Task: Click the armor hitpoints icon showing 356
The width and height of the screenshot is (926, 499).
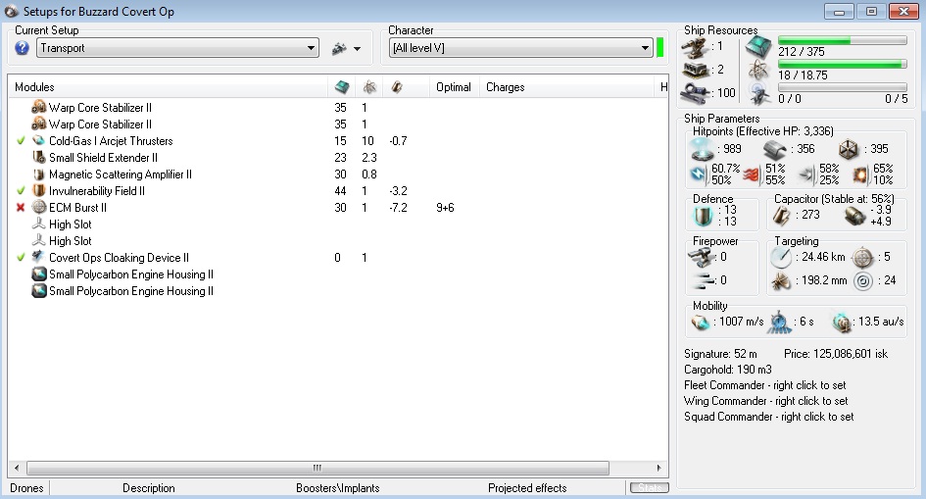Action: [x=775, y=149]
